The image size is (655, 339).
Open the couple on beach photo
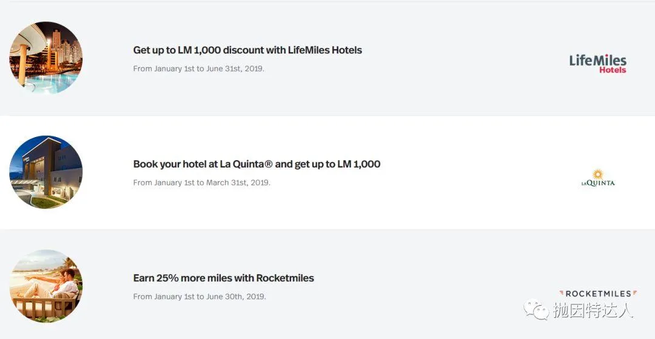coord(46,286)
